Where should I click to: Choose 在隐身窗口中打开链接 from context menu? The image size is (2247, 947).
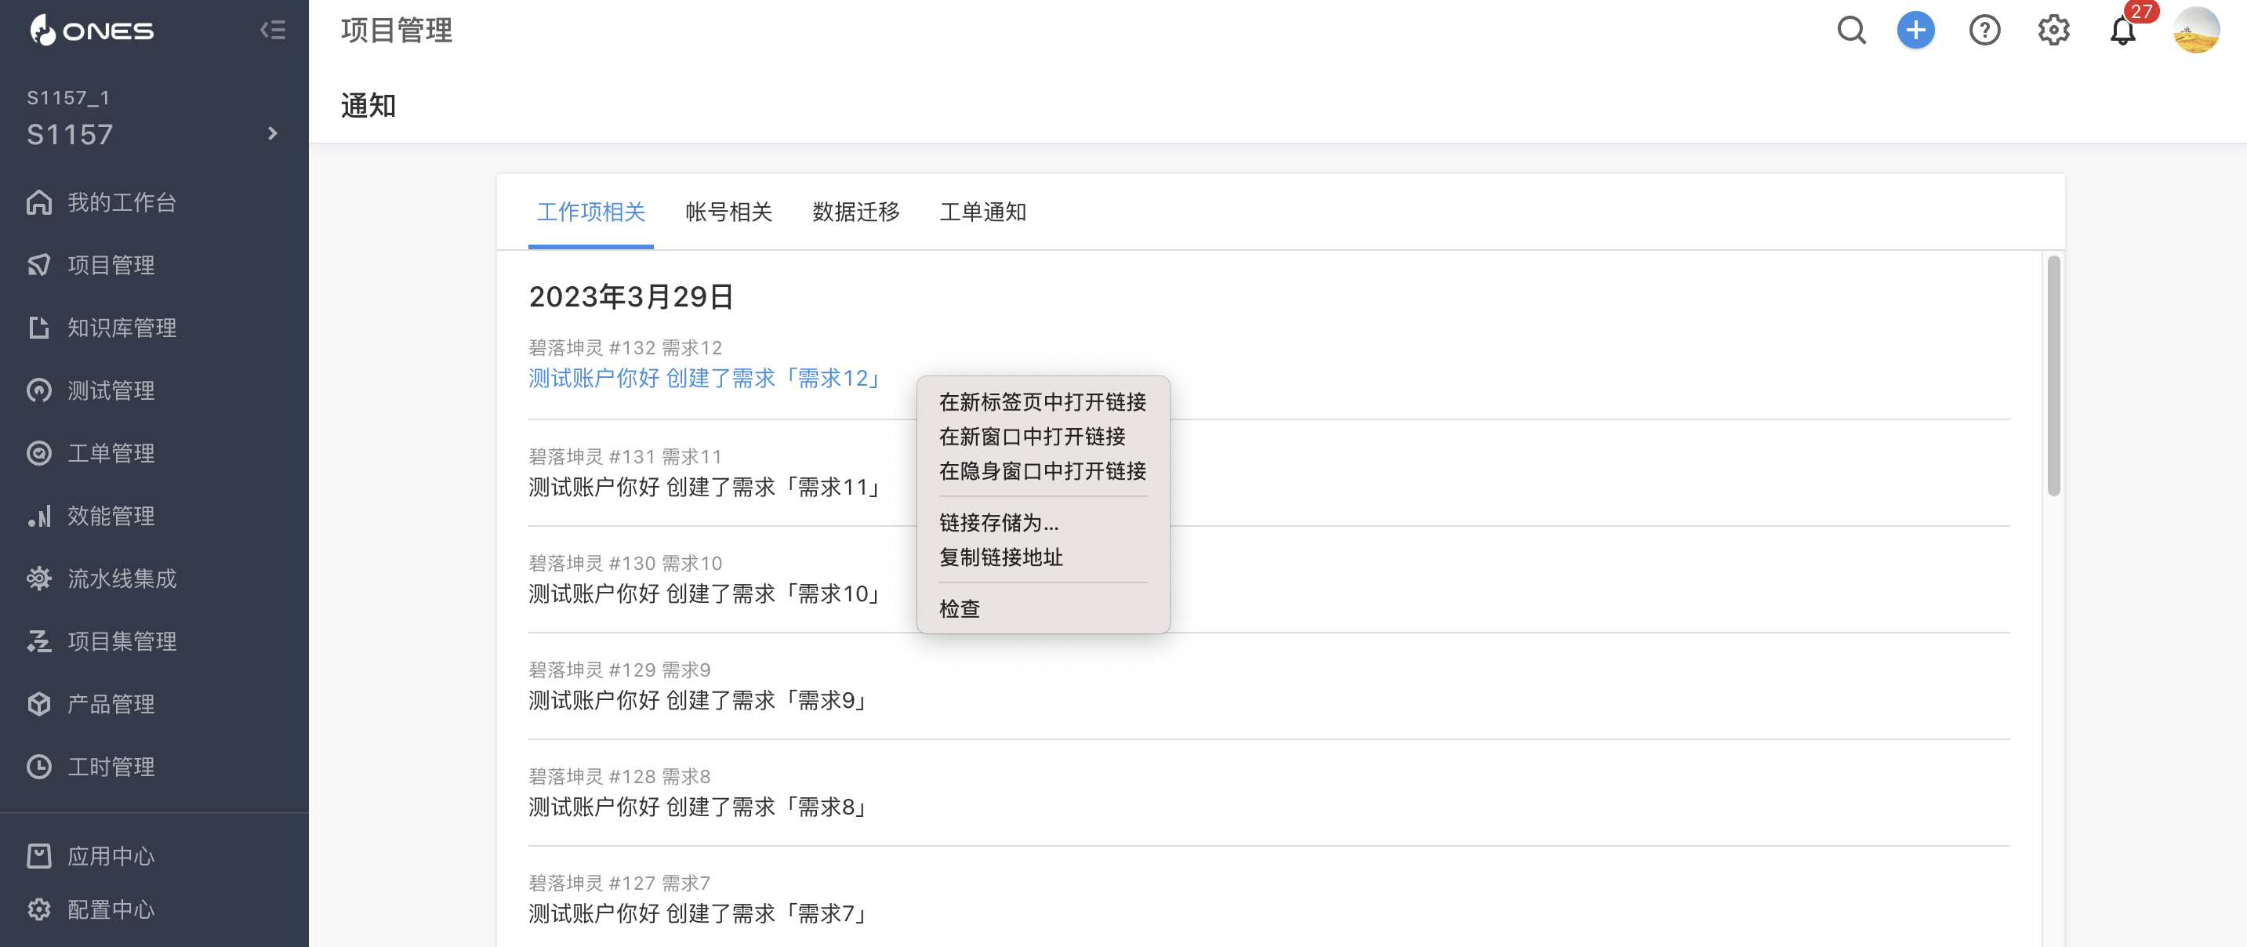[1043, 471]
